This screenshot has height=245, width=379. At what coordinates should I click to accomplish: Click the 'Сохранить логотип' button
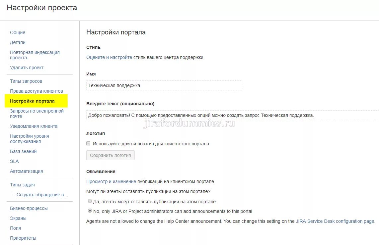tap(111, 155)
